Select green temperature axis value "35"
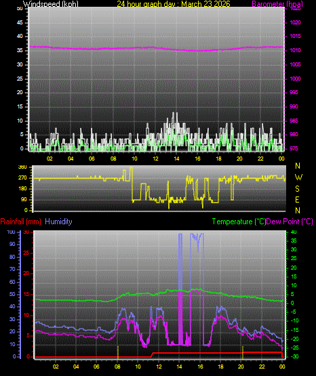The width and height of the screenshot is (316, 376). click(294, 241)
